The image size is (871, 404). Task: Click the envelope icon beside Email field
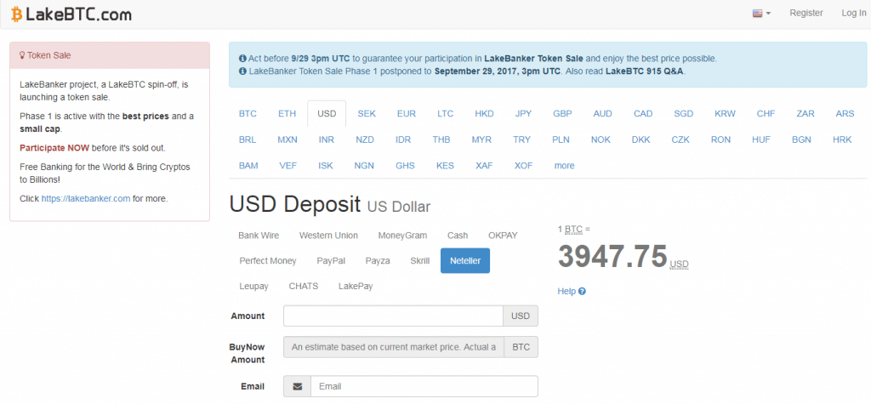297,386
